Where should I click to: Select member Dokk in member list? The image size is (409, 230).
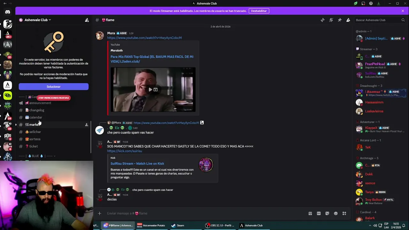pos(380,174)
